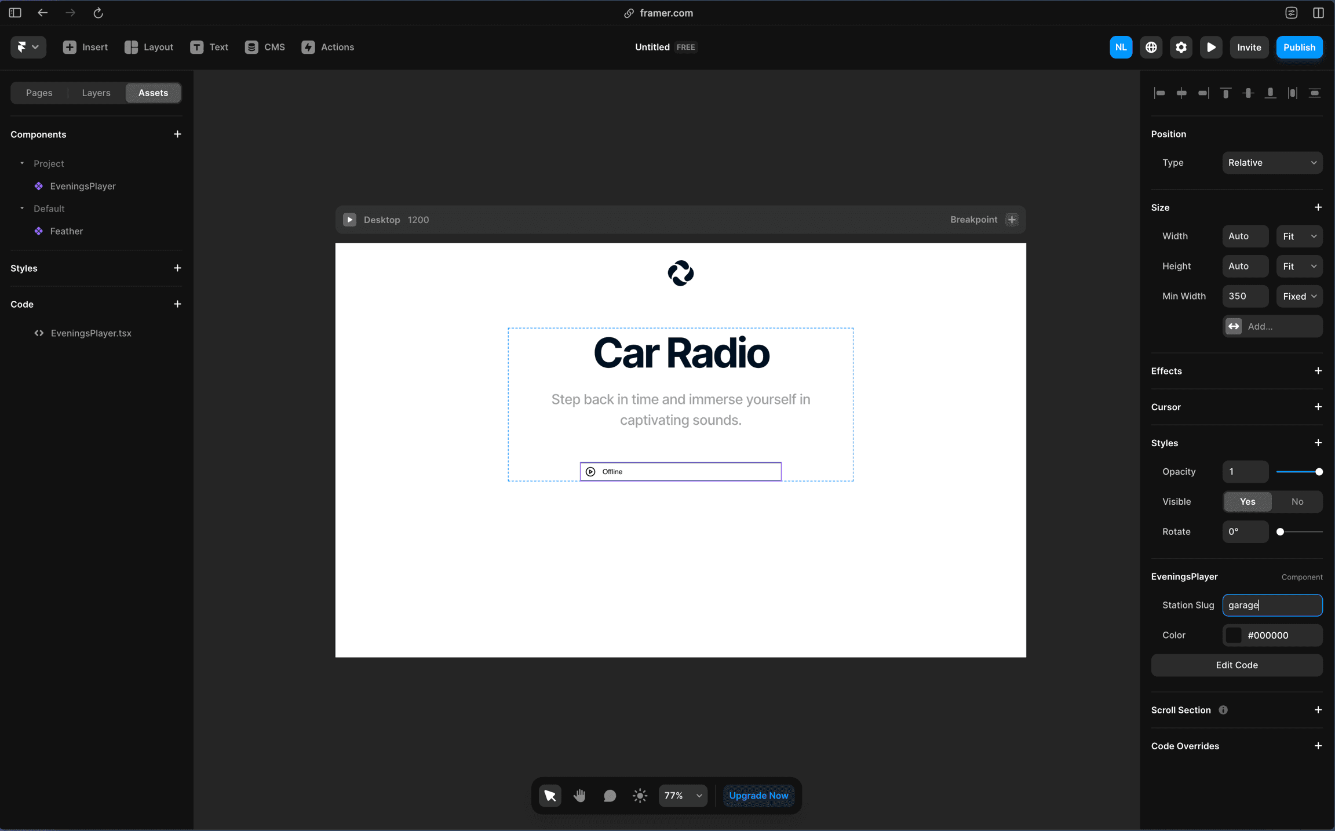Click the Opacity slider handle
The width and height of the screenshot is (1335, 831).
(1319, 472)
